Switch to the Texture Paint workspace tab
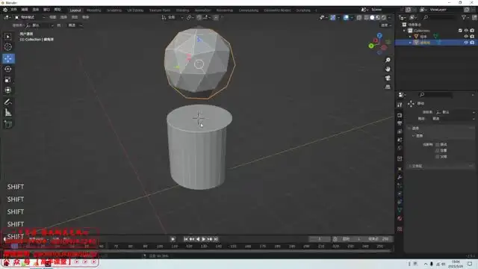This screenshot has height=269, width=478. tap(160, 10)
